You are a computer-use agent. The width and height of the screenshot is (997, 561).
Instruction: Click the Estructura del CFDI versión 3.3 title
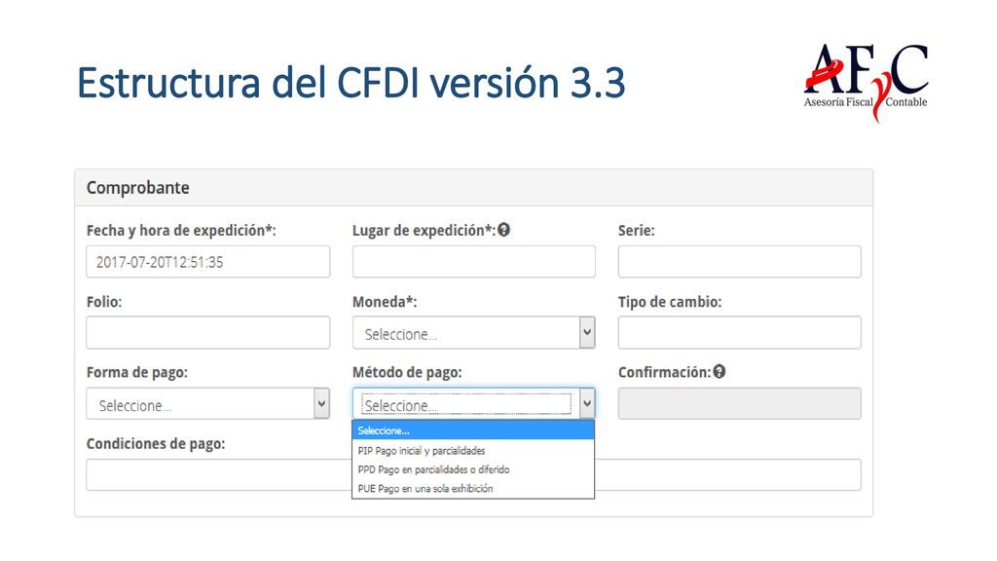coord(351,83)
